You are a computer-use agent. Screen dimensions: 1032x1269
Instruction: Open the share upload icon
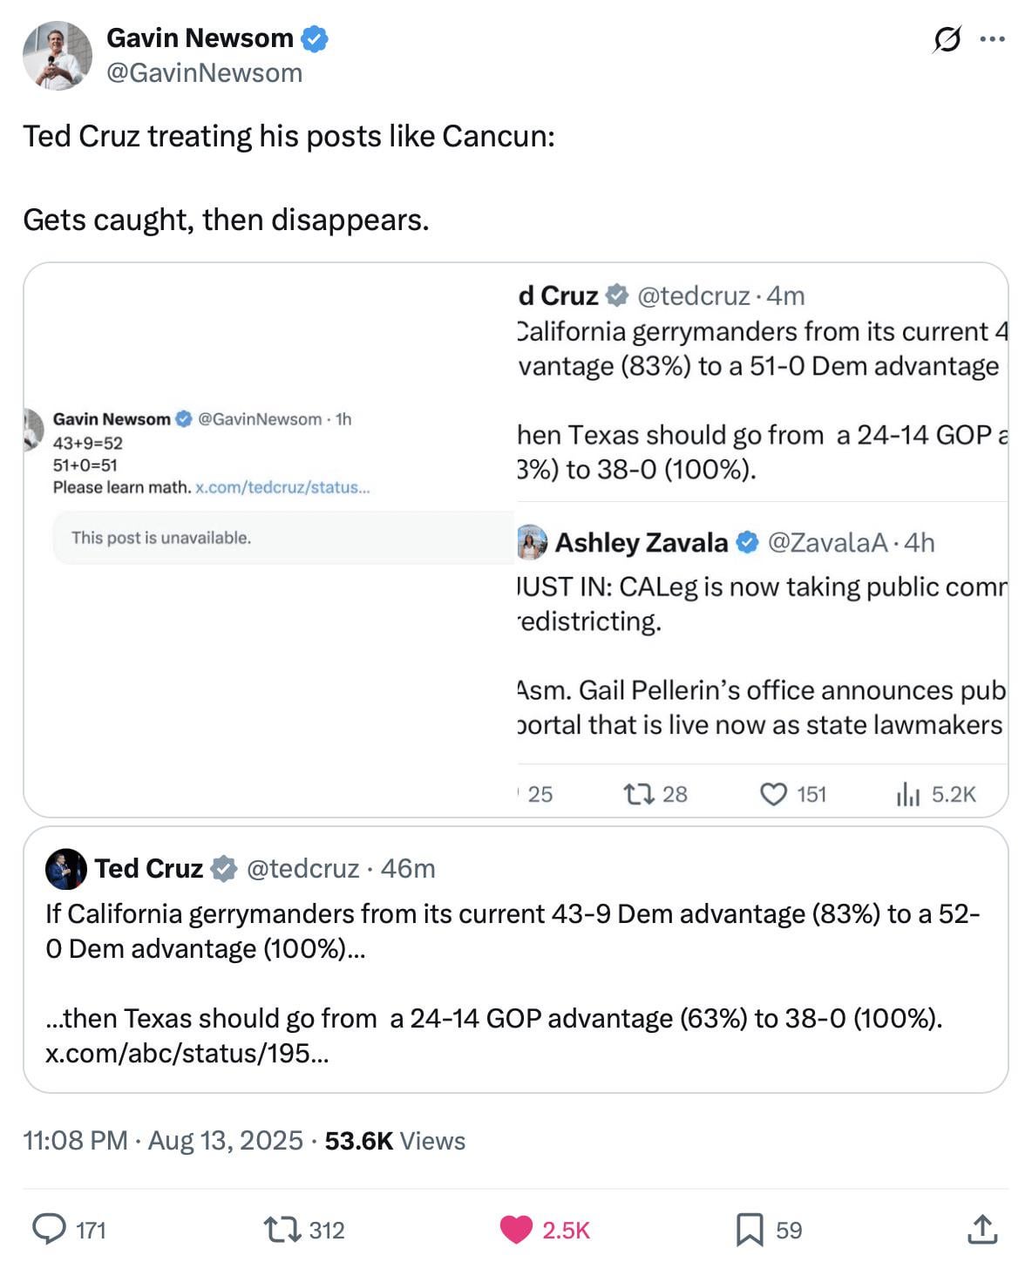click(x=982, y=1229)
